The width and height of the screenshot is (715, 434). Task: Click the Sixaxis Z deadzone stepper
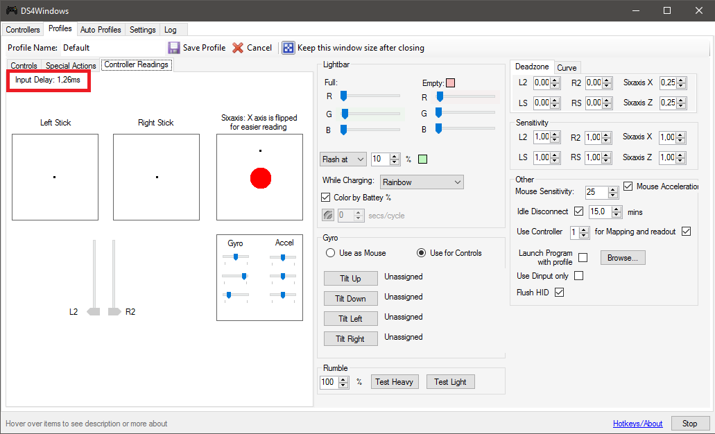tap(681, 103)
